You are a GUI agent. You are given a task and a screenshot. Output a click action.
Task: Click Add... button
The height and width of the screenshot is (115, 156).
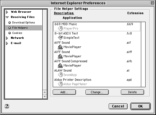point(64,92)
